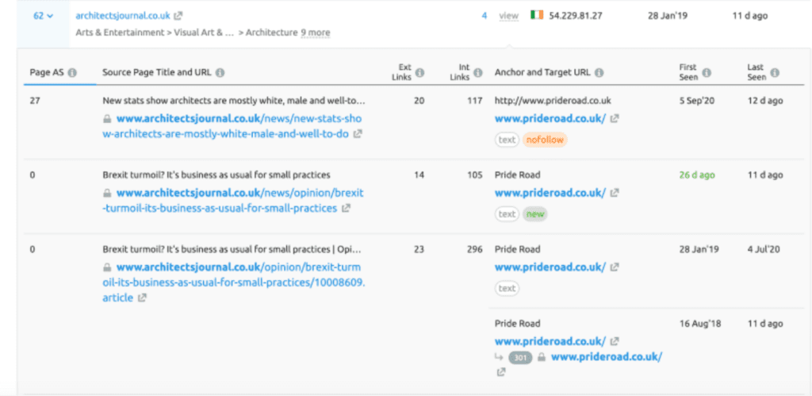Select title 'New stats show architects are mostly white'
Screen dimensions: 812x396
(x=234, y=101)
